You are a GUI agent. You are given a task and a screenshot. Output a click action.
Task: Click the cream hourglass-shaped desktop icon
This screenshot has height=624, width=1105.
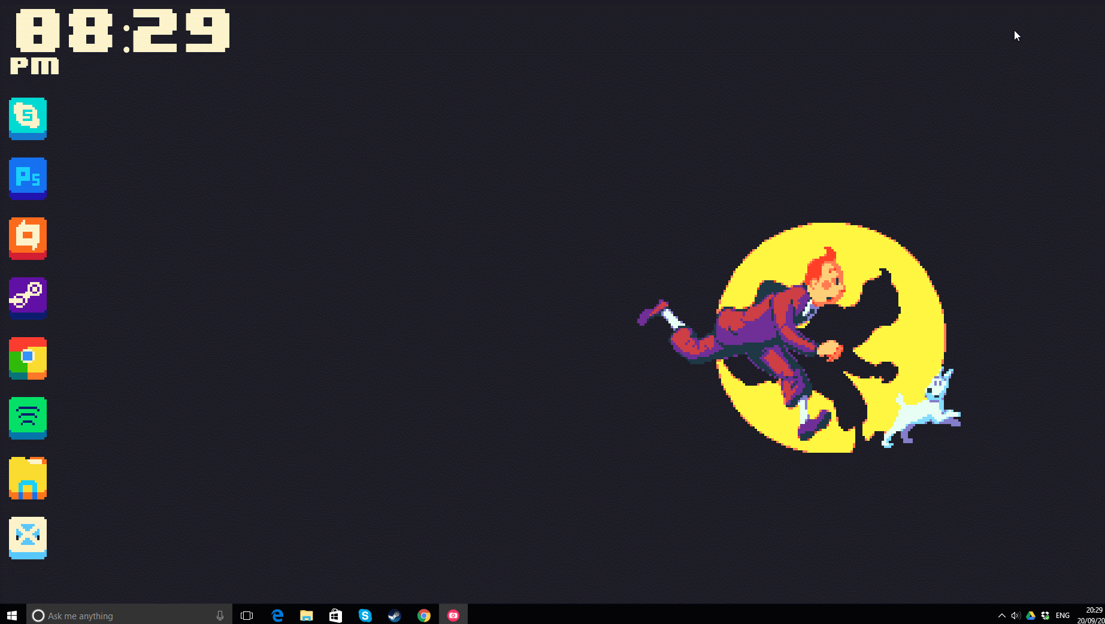pos(28,537)
